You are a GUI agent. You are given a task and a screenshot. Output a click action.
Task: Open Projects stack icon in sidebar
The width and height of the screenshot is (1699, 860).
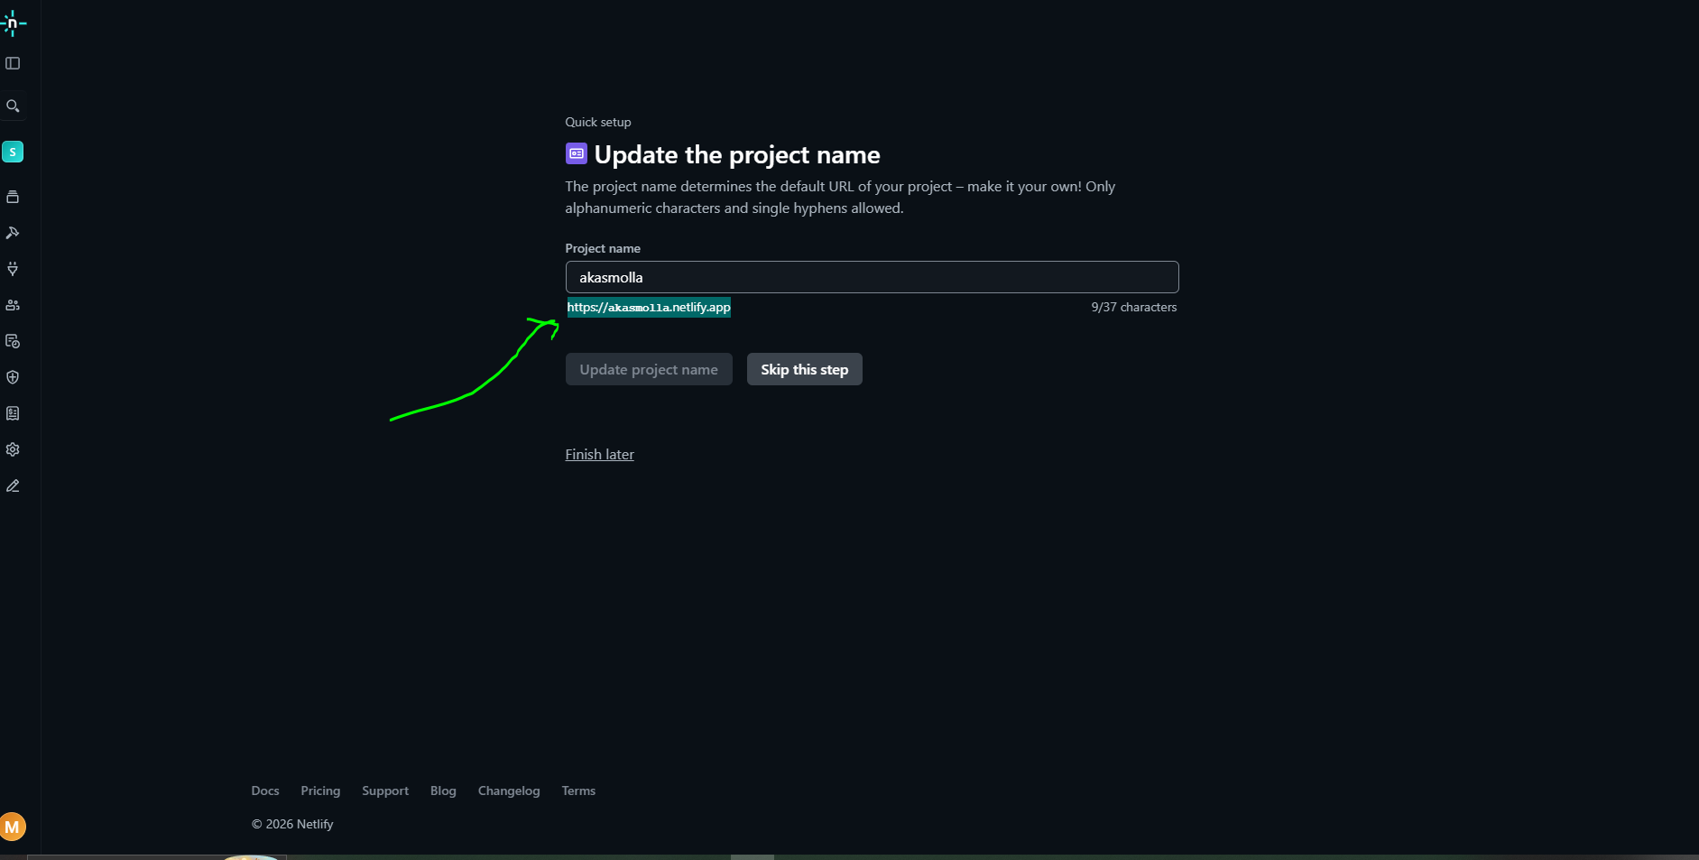pyautogui.click(x=13, y=197)
